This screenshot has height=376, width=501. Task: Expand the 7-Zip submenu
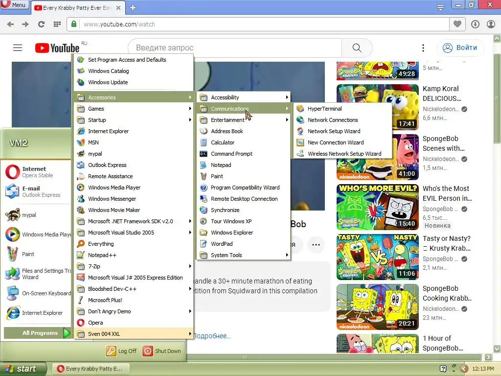point(134,266)
